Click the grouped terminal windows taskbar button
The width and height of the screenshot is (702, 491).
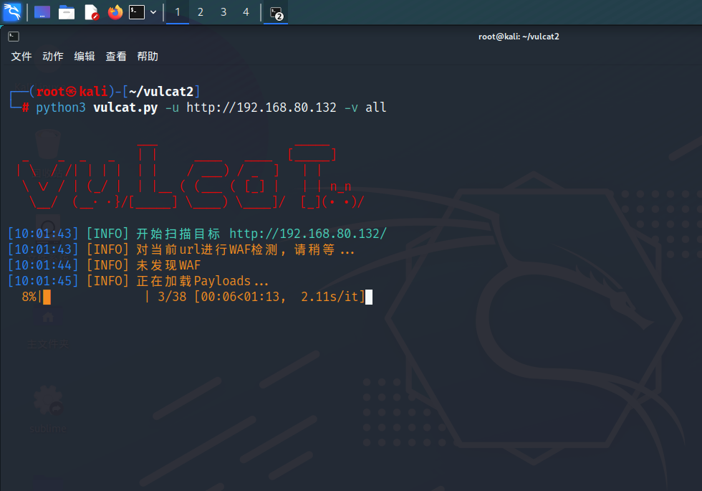276,12
